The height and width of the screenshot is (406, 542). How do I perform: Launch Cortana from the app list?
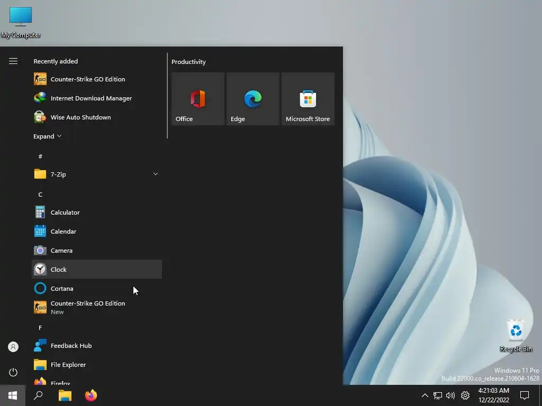pos(97,288)
